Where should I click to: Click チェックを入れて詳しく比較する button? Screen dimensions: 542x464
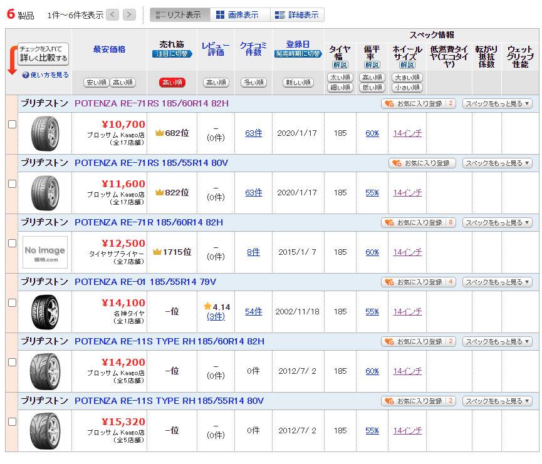click(x=43, y=54)
